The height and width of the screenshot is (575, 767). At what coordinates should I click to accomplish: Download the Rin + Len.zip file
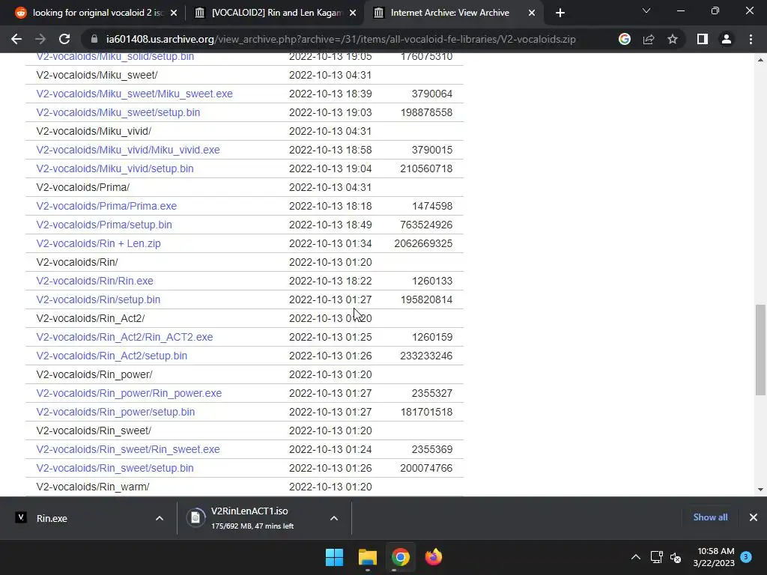[x=98, y=243]
